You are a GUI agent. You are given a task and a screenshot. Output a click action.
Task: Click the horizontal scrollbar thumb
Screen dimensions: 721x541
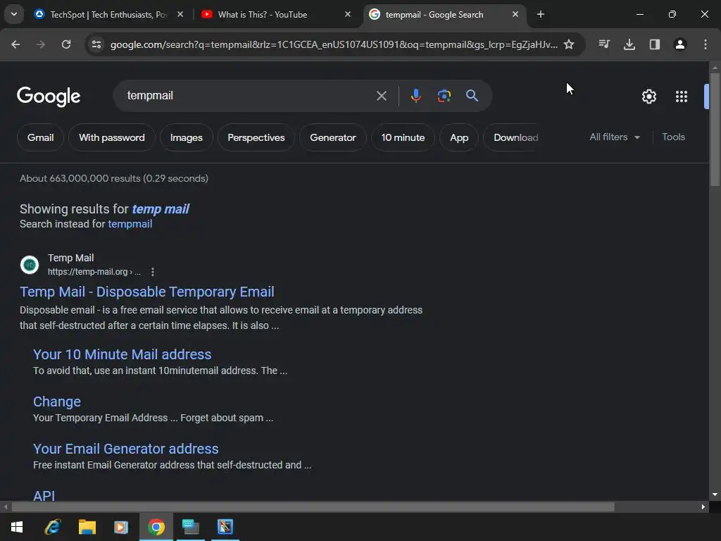(313, 507)
